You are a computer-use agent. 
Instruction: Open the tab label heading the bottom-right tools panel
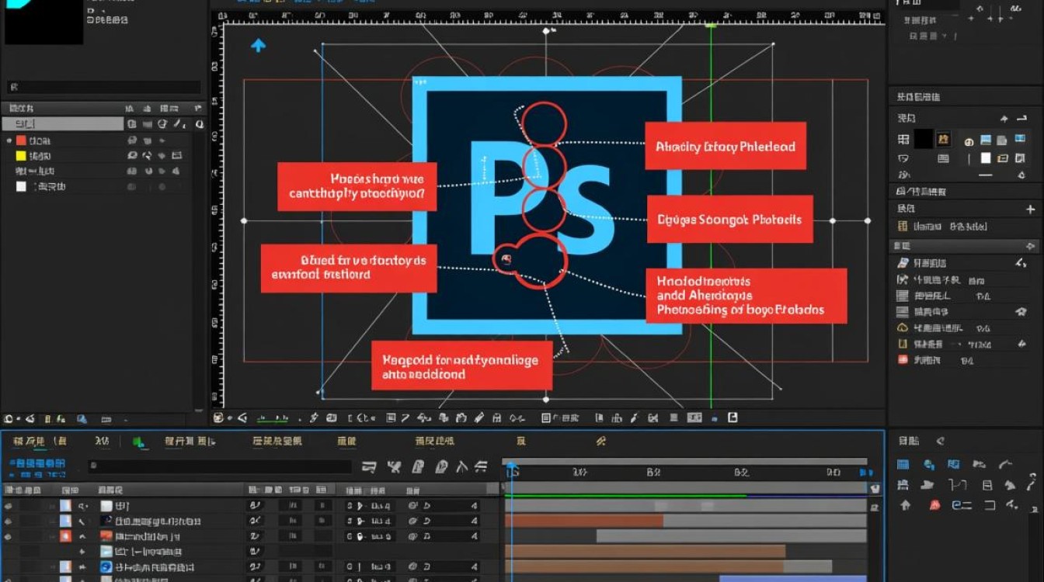pyautogui.click(x=909, y=441)
